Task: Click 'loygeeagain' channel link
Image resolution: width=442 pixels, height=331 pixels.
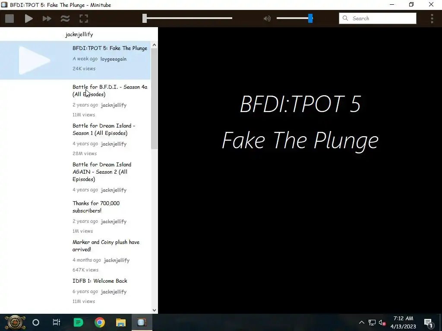Action: click(114, 59)
